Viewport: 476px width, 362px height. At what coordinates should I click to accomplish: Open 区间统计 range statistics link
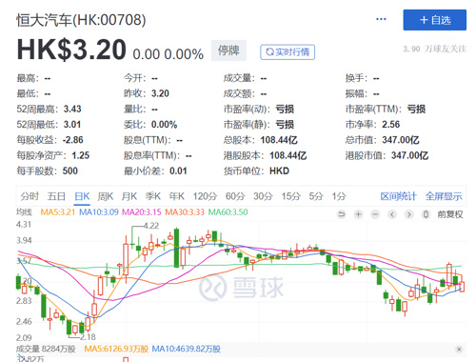tap(398, 196)
